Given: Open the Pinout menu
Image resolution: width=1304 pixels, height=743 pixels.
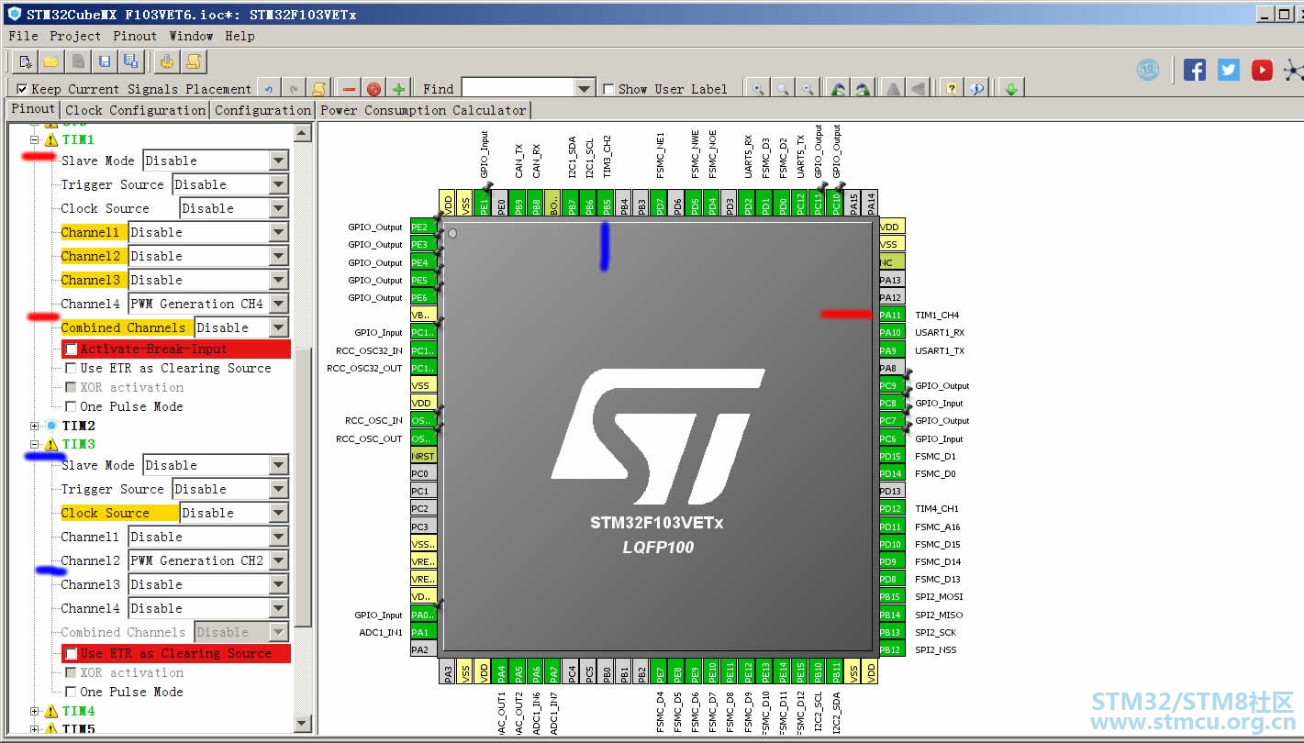Looking at the screenshot, I should [x=135, y=36].
